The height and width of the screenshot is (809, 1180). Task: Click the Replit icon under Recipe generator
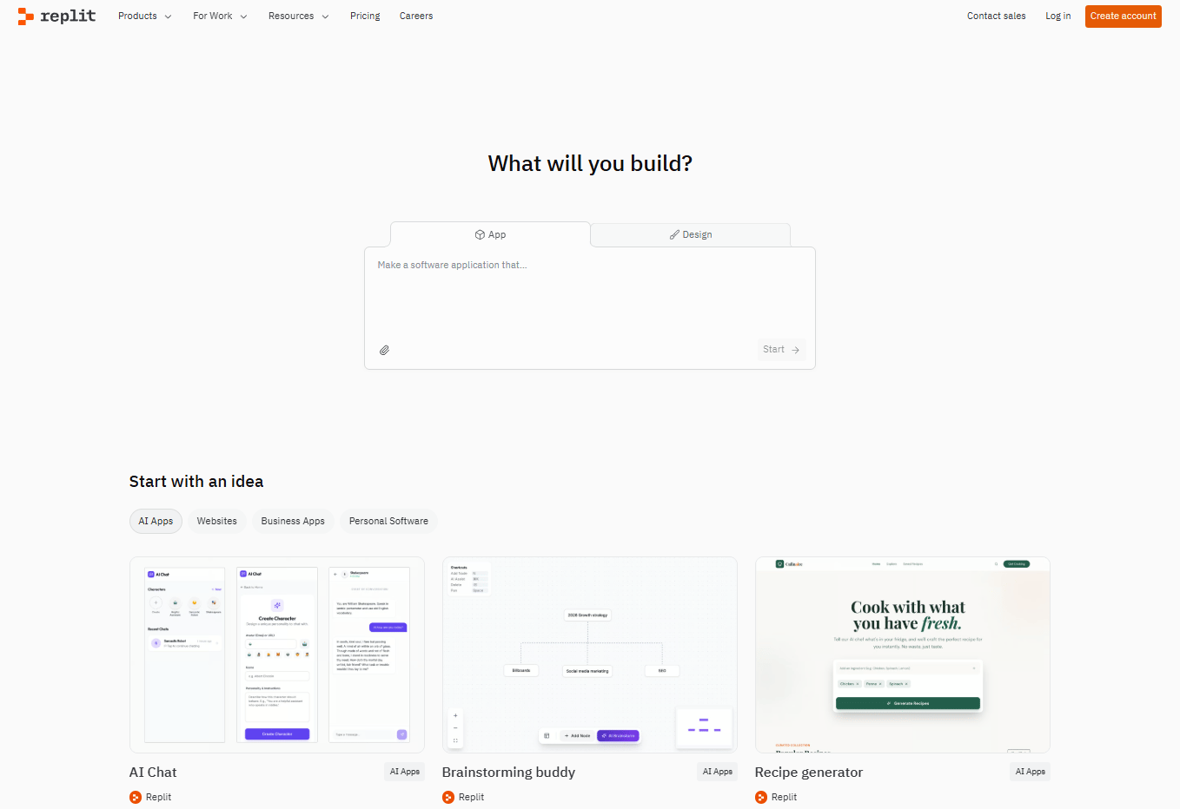click(761, 797)
